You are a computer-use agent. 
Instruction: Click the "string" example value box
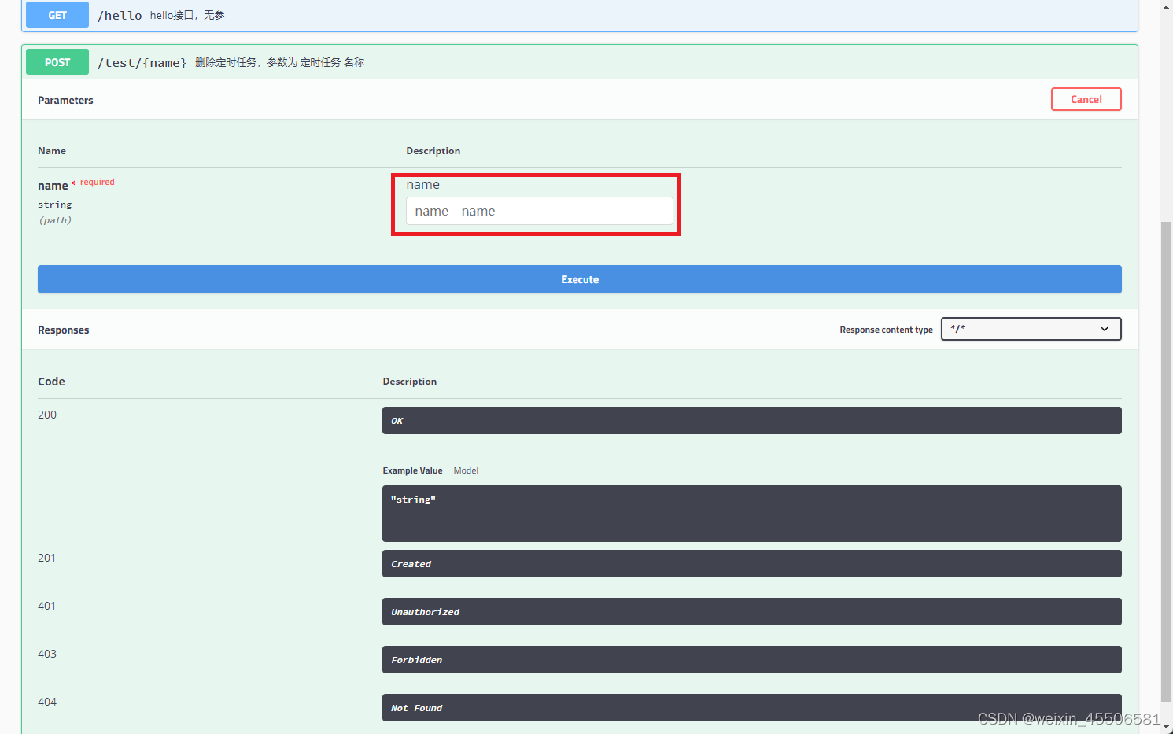751,514
